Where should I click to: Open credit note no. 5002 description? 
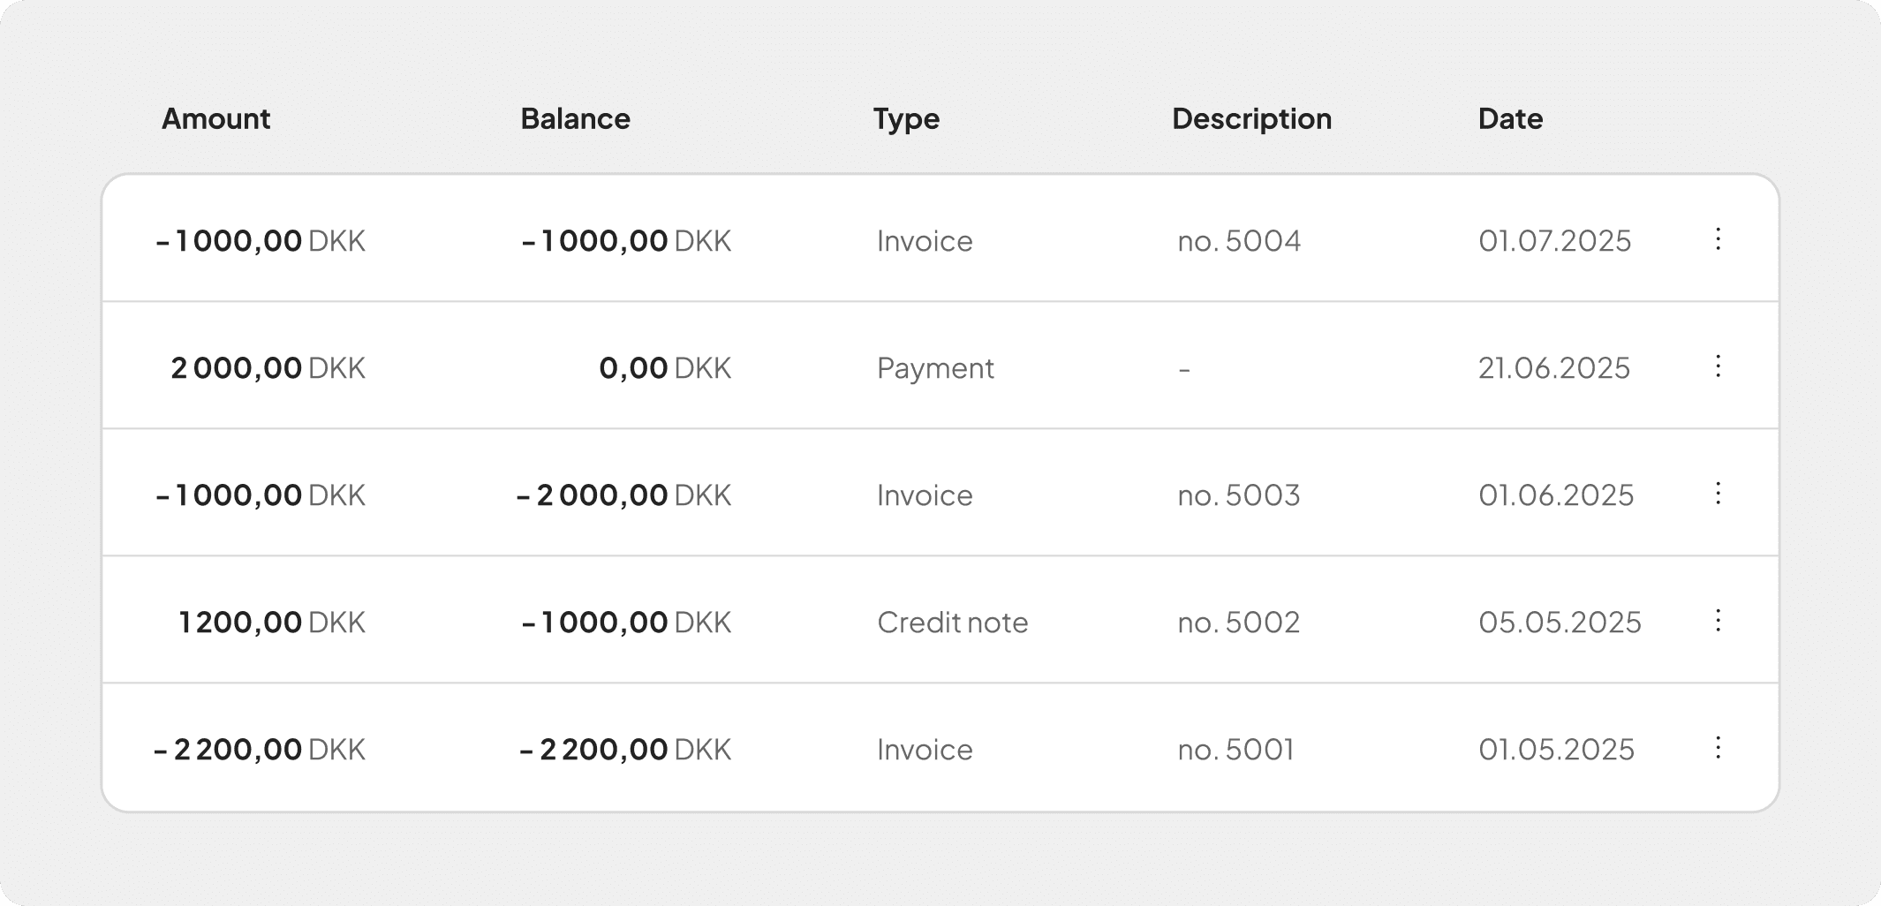(x=1239, y=623)
